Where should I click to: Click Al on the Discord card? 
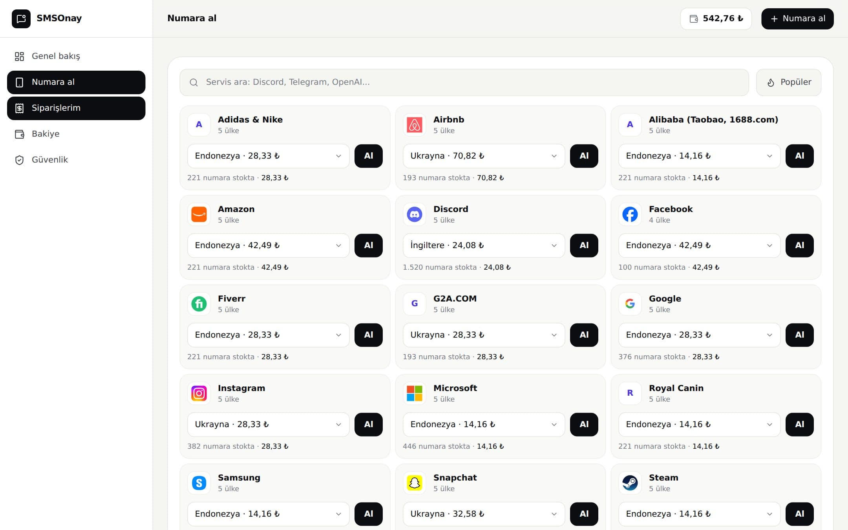(x=584, y=245)
